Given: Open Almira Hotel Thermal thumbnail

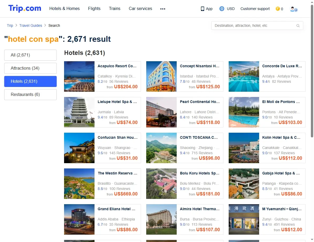Looking at the screenshot, I should (x=161, y=219).
